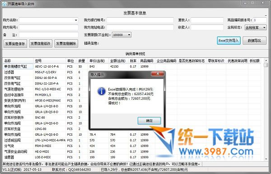The width and height of the screenshot is (271, 174).
Task: Click model cell SNC-80
Action: point(49,118)
